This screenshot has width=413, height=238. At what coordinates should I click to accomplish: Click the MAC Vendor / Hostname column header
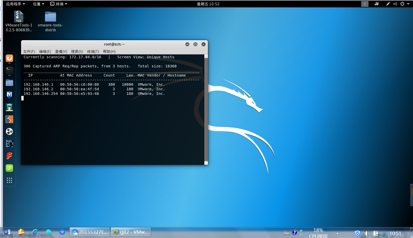pos(162,75)
